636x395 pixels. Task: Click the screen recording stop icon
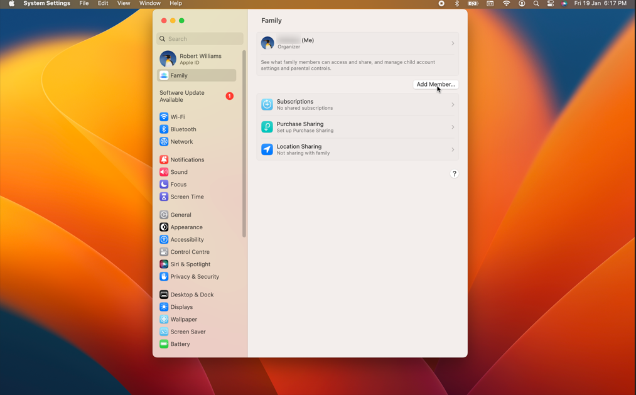441,3
